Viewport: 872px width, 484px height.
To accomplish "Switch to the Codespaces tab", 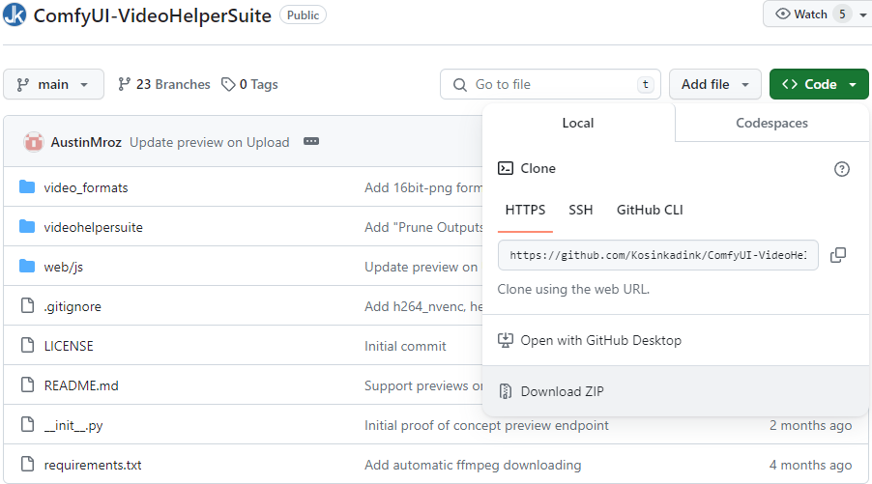I will [x=771, y=123].
